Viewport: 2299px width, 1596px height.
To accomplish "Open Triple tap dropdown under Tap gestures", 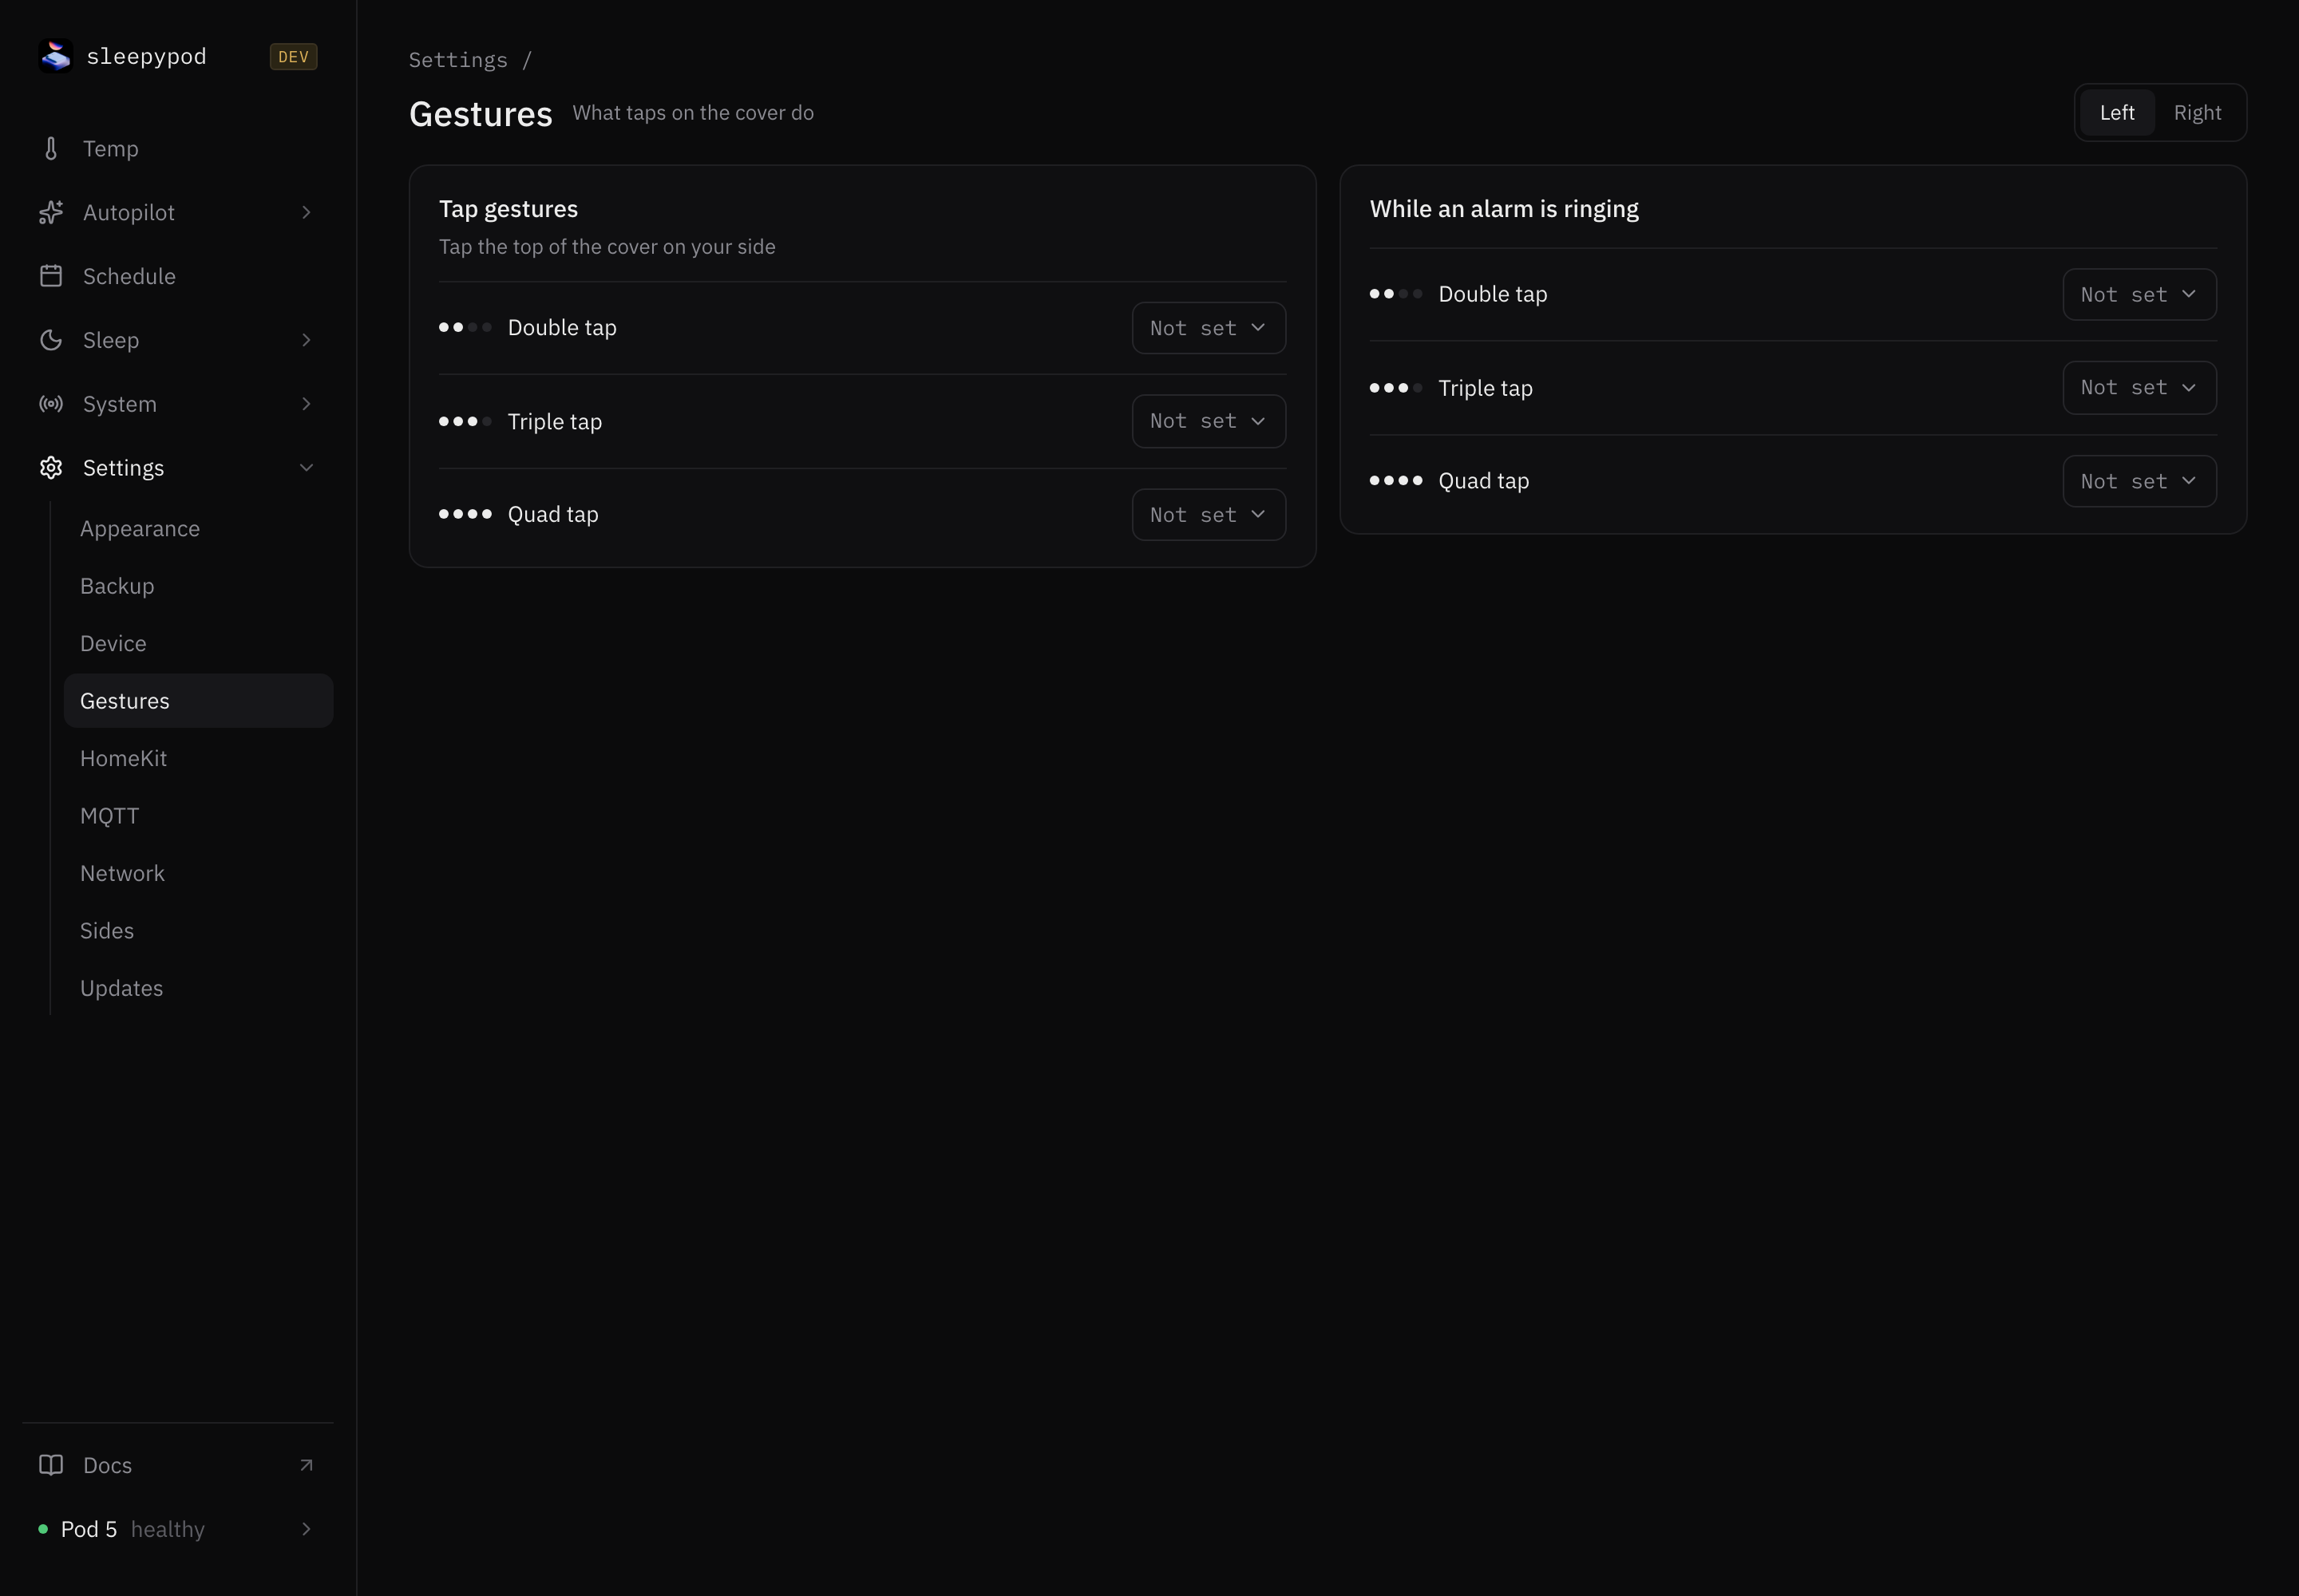I will (1209, 421).
